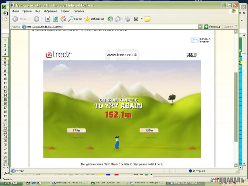This screenshot has width=248, height=186.
Task: Click the 150m distance sign
Action: 149,130
